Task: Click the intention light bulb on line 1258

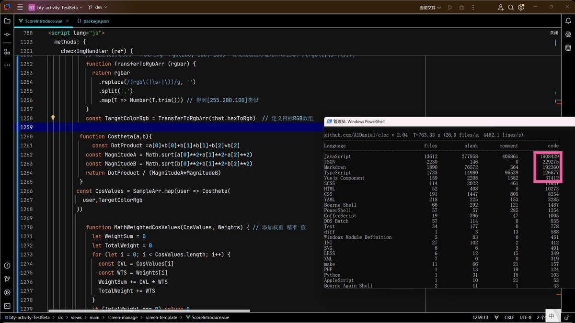Action: pos(53,118)
